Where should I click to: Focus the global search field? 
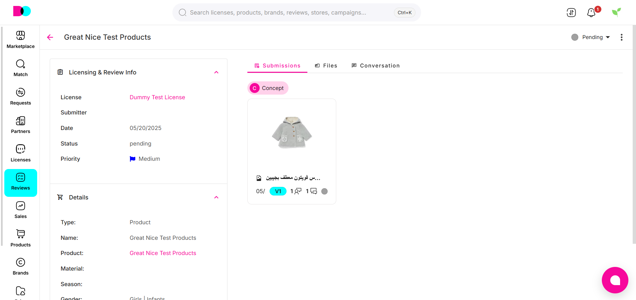[x=297, y=13]
